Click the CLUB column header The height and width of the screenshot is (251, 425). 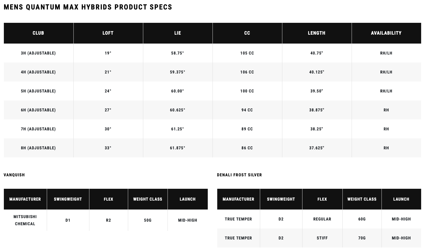(x=38, y=33)
